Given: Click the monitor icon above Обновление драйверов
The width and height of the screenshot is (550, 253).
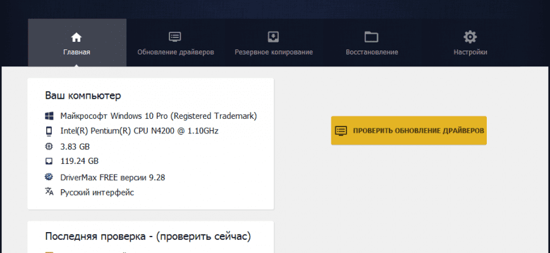Looking at the screenshot, I should 174,37.
